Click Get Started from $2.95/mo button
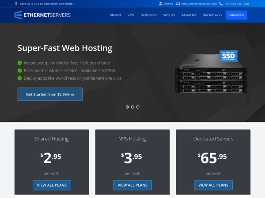This screenshot has width=265, height=198. coord(50,94)
